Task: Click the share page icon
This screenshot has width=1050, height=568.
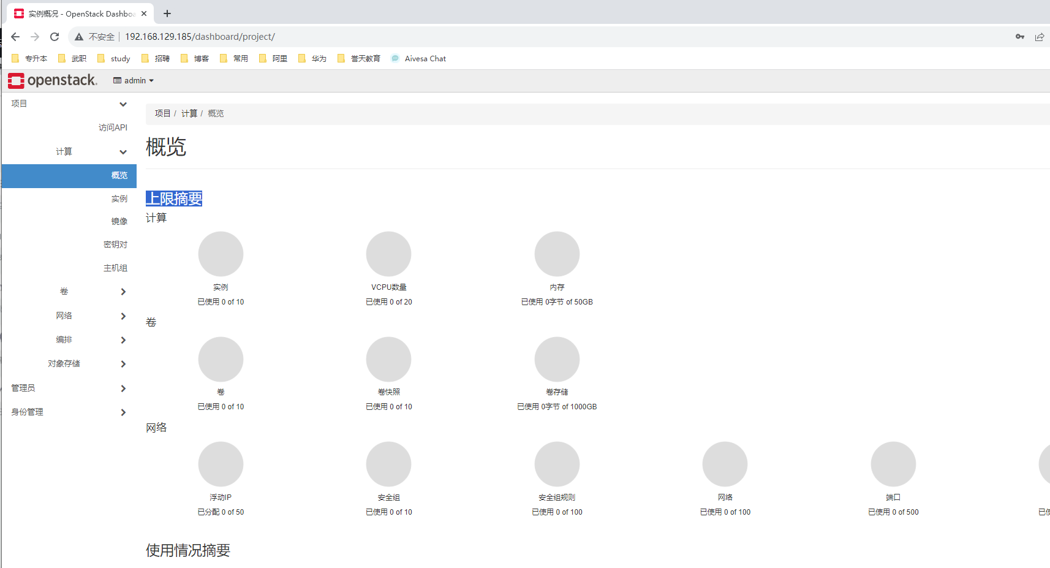Action: (x=1040, y=37)
